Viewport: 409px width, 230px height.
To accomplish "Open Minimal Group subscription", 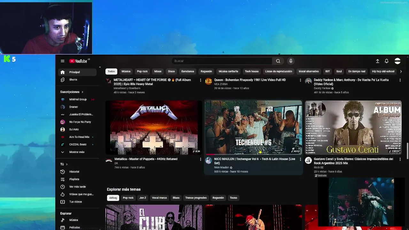I will coord(77,99).
